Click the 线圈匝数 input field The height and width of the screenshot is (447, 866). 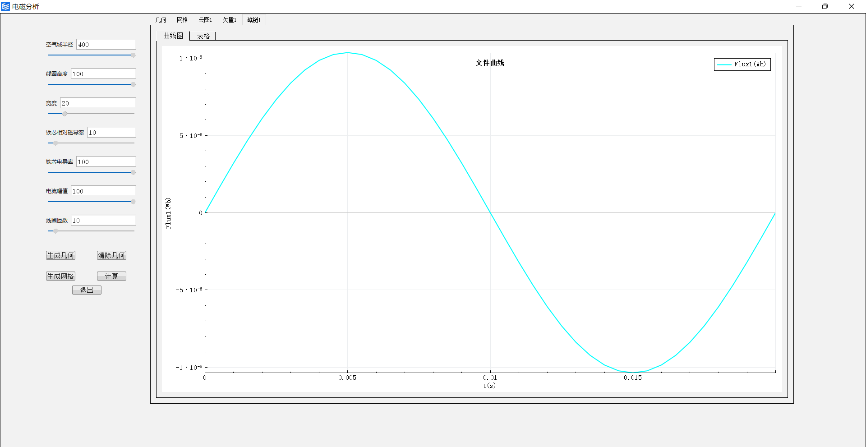click(103, 220)
